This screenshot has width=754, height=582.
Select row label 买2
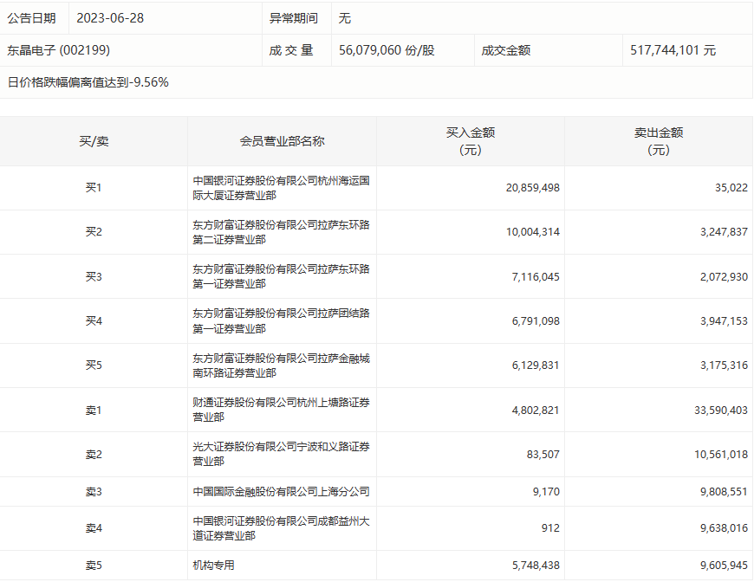[94, 231]
